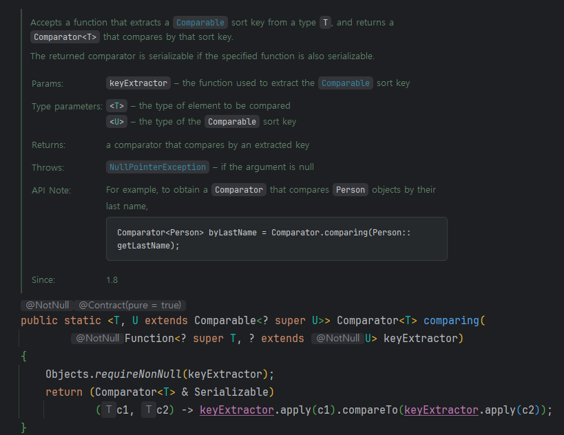Click the @NotNull hint above 'public static'
Viewport: 564px width, 435px height.
(x=45, y=305)
